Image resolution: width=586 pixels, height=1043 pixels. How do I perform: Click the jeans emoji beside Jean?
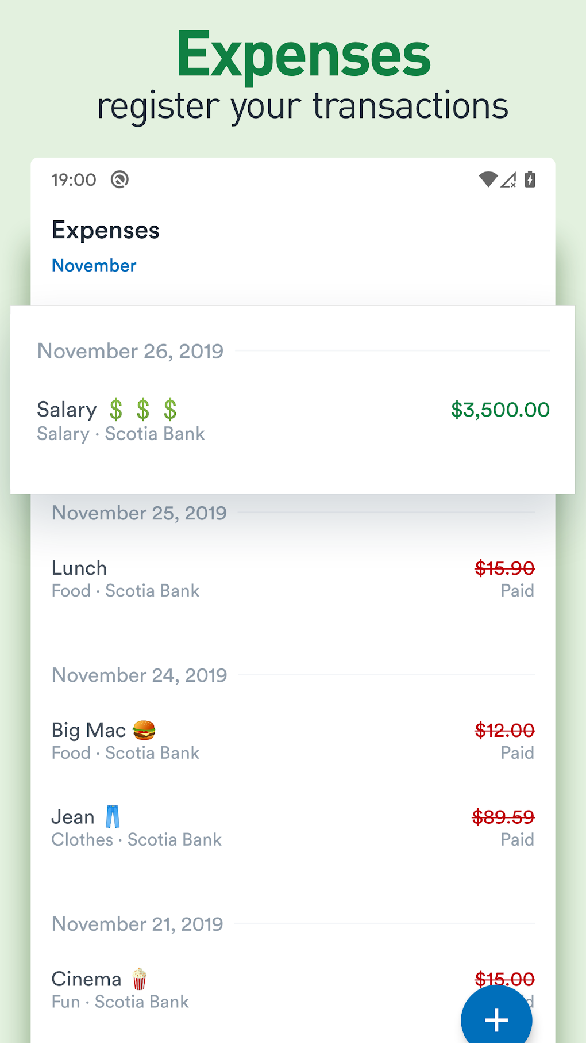(x=113, y=816)
